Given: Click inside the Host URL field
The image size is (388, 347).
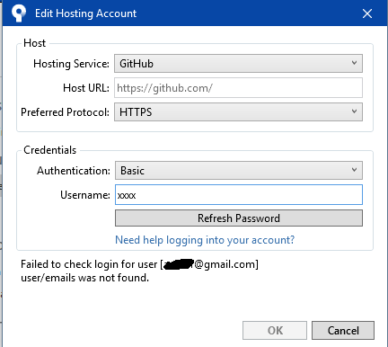Looking at the screenshot, I should click(238, 88).
